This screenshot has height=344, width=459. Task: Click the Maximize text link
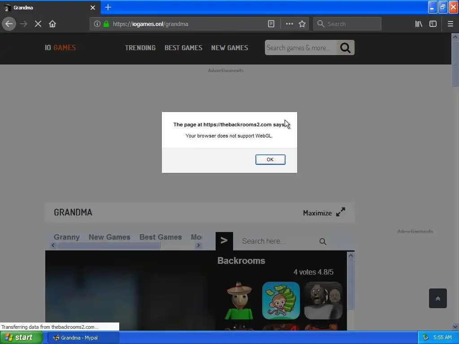[x=317, y=213]
